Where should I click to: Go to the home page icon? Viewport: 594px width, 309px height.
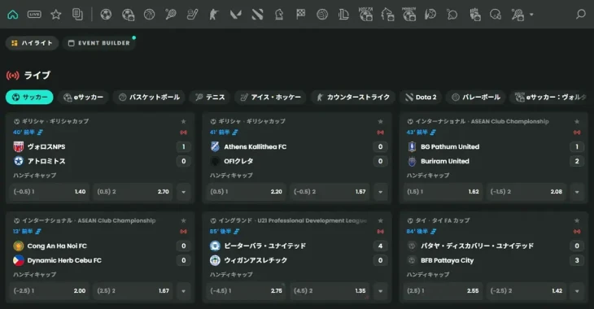[x=13, y=15]
